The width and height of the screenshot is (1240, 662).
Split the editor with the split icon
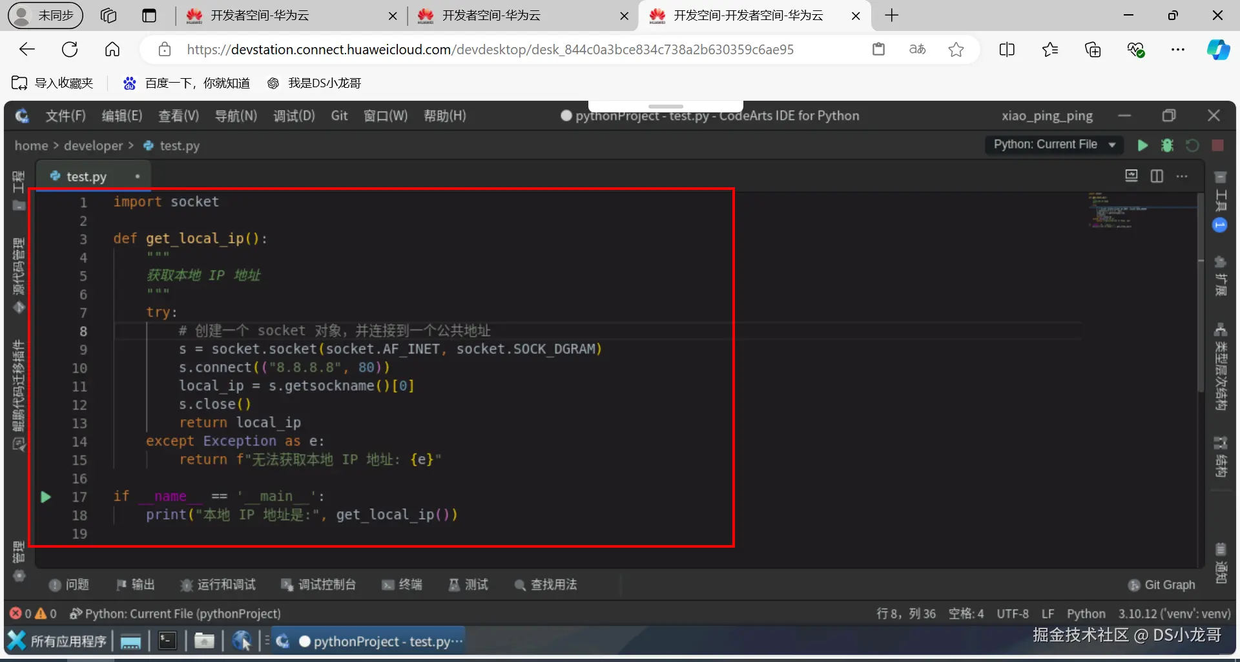1157,176
